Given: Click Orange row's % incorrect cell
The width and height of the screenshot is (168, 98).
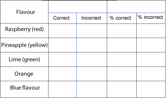Looking at the screenshot, I should tap(151, 74).
